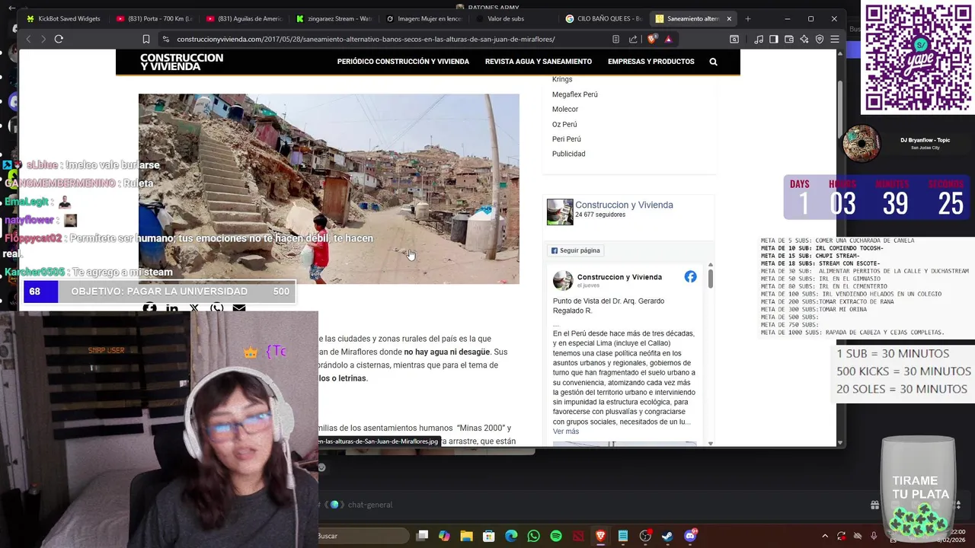Share article via LinkedIn icon
975x548 pixels.
(x=172, y=307)
